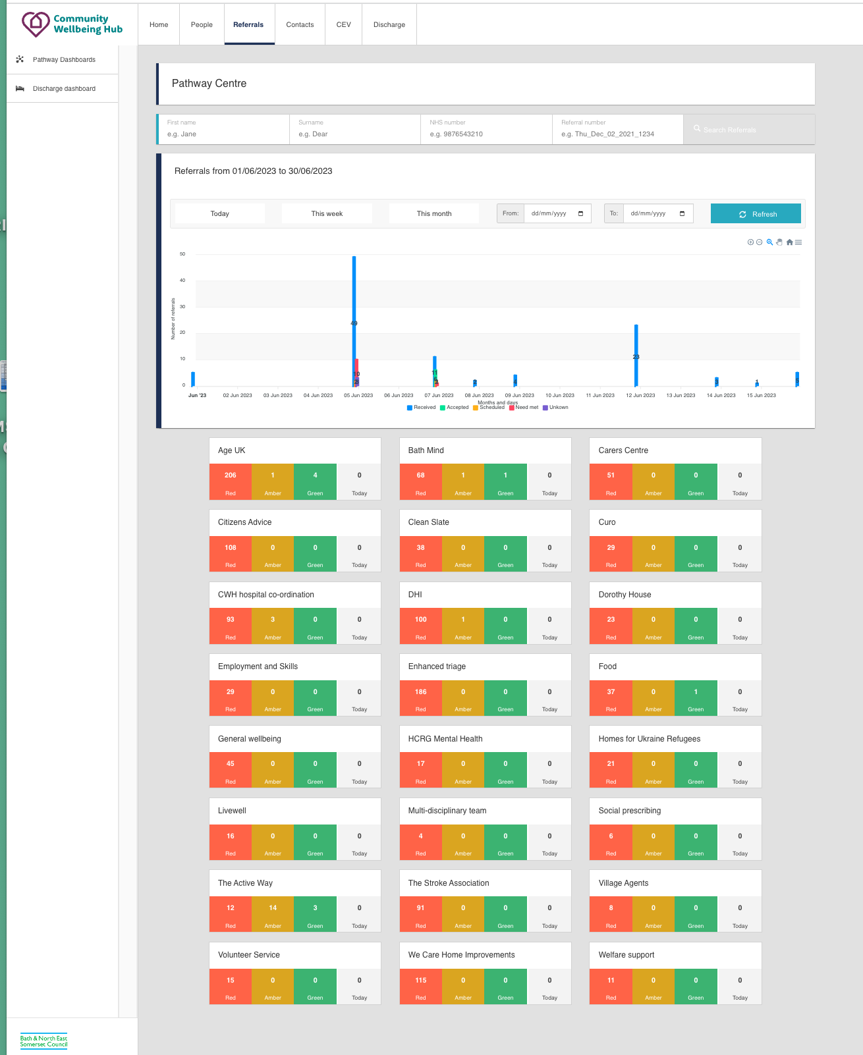Open the chart hamburger menu
Screen dimensions: 863x1055
click(798, 242)
